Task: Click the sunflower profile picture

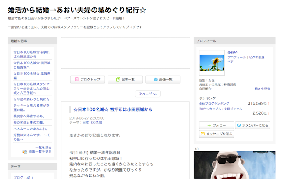Action: click(212, 62)
